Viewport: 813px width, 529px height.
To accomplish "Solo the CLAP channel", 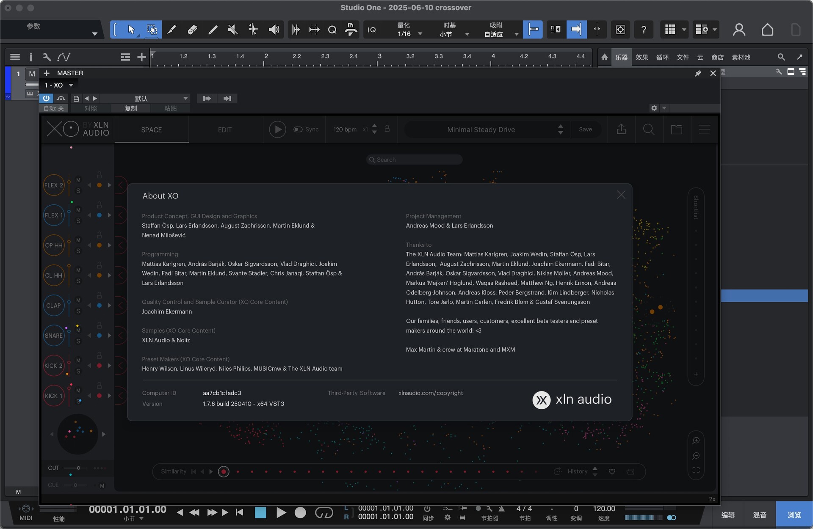I will pos(78,311).
